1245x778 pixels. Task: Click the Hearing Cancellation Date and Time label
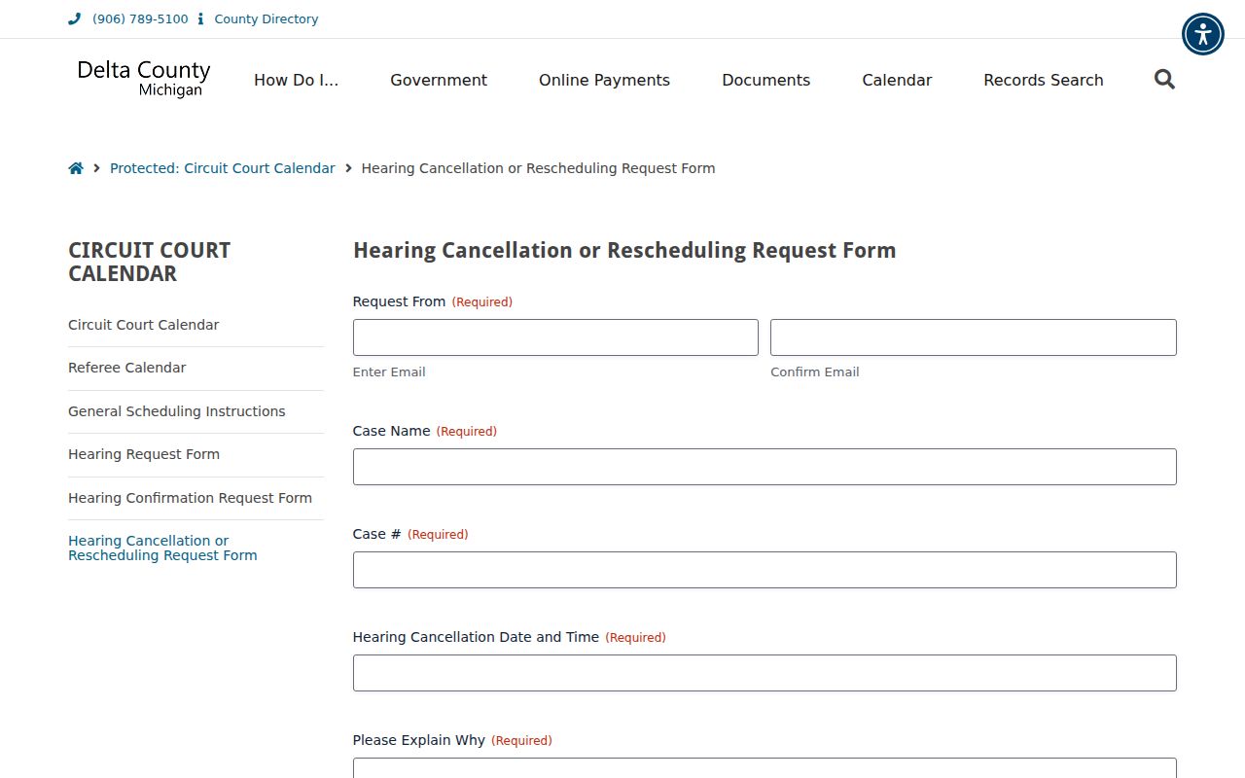click(x=476, y=637)
